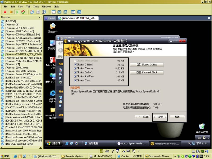Uncheck the Norton Cleanup checkbox
The height and width of the screenshot is (159, 212).
point(75,68)
